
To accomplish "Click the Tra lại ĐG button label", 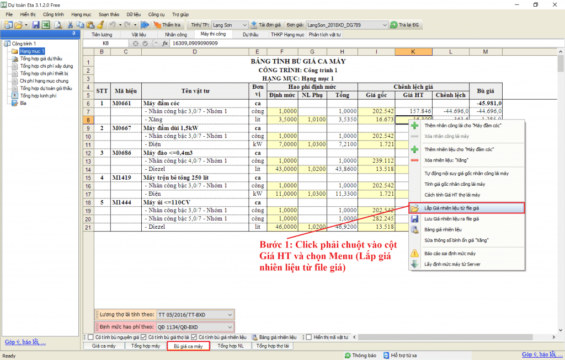I will [x=409, y=25].
